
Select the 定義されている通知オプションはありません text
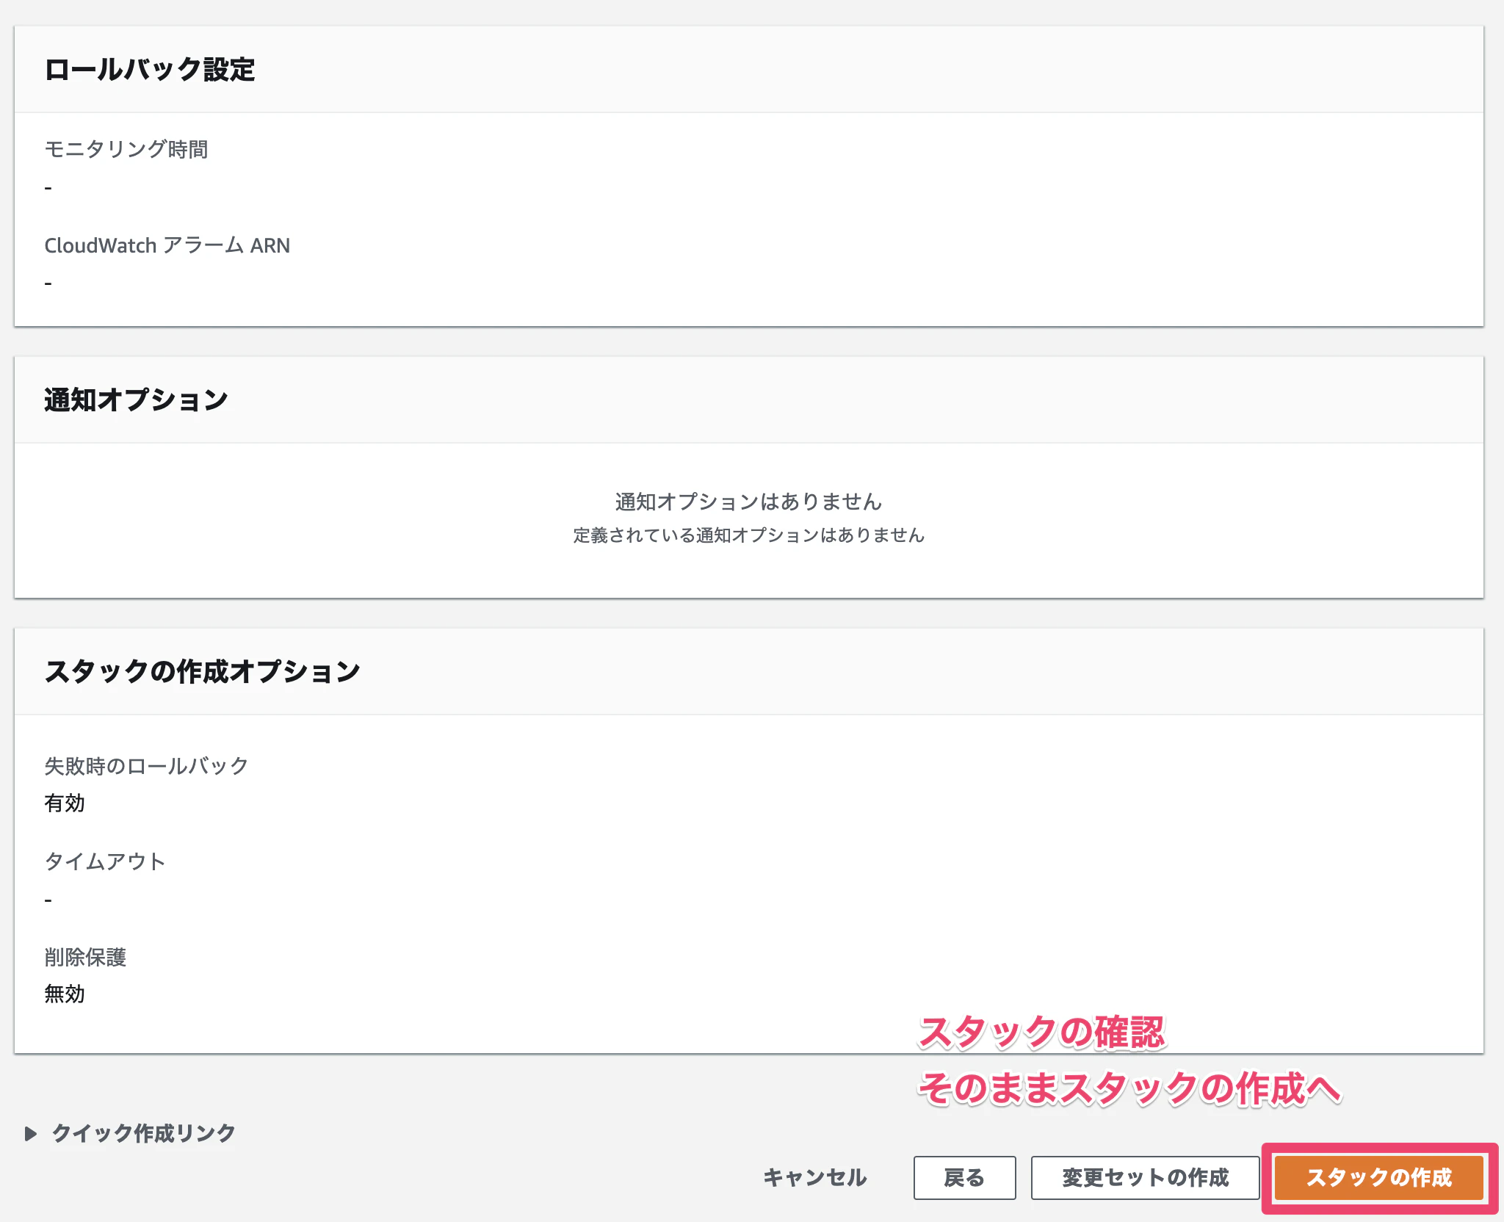click(748, 535)
